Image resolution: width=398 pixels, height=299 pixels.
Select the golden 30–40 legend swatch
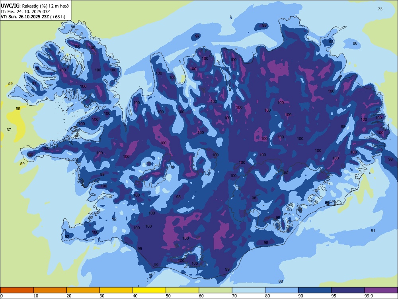[116, 290]
